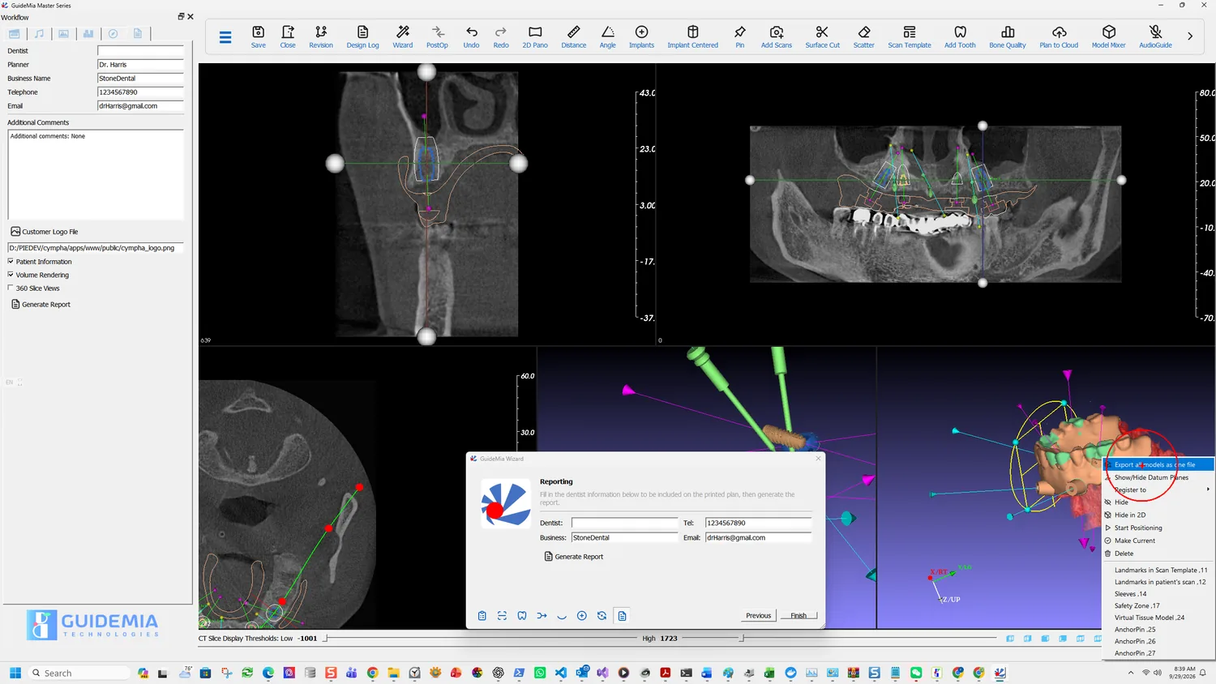Click the Customer Logo File button
Image resolution: width=1216 pixels, height=684 pixels.
pos(45,232)
